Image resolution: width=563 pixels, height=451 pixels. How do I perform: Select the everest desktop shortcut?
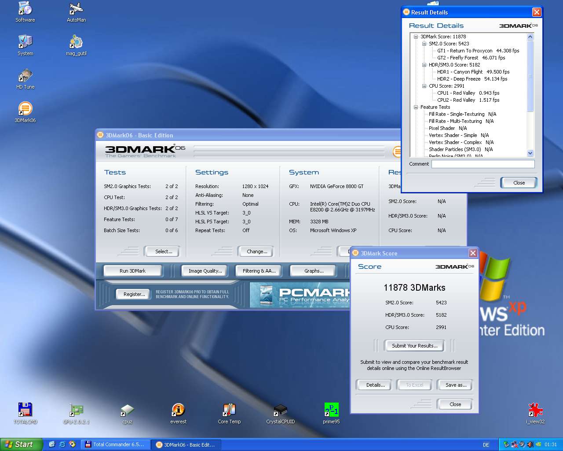point(178,414)
